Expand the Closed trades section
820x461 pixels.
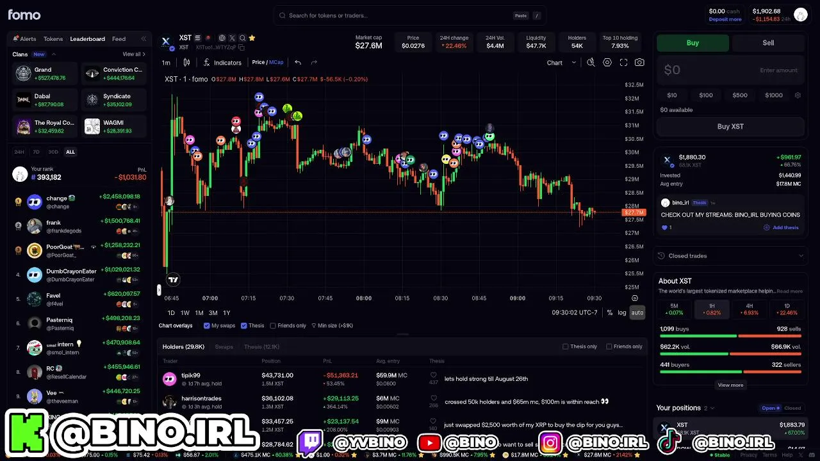click(x=730, y=255)
